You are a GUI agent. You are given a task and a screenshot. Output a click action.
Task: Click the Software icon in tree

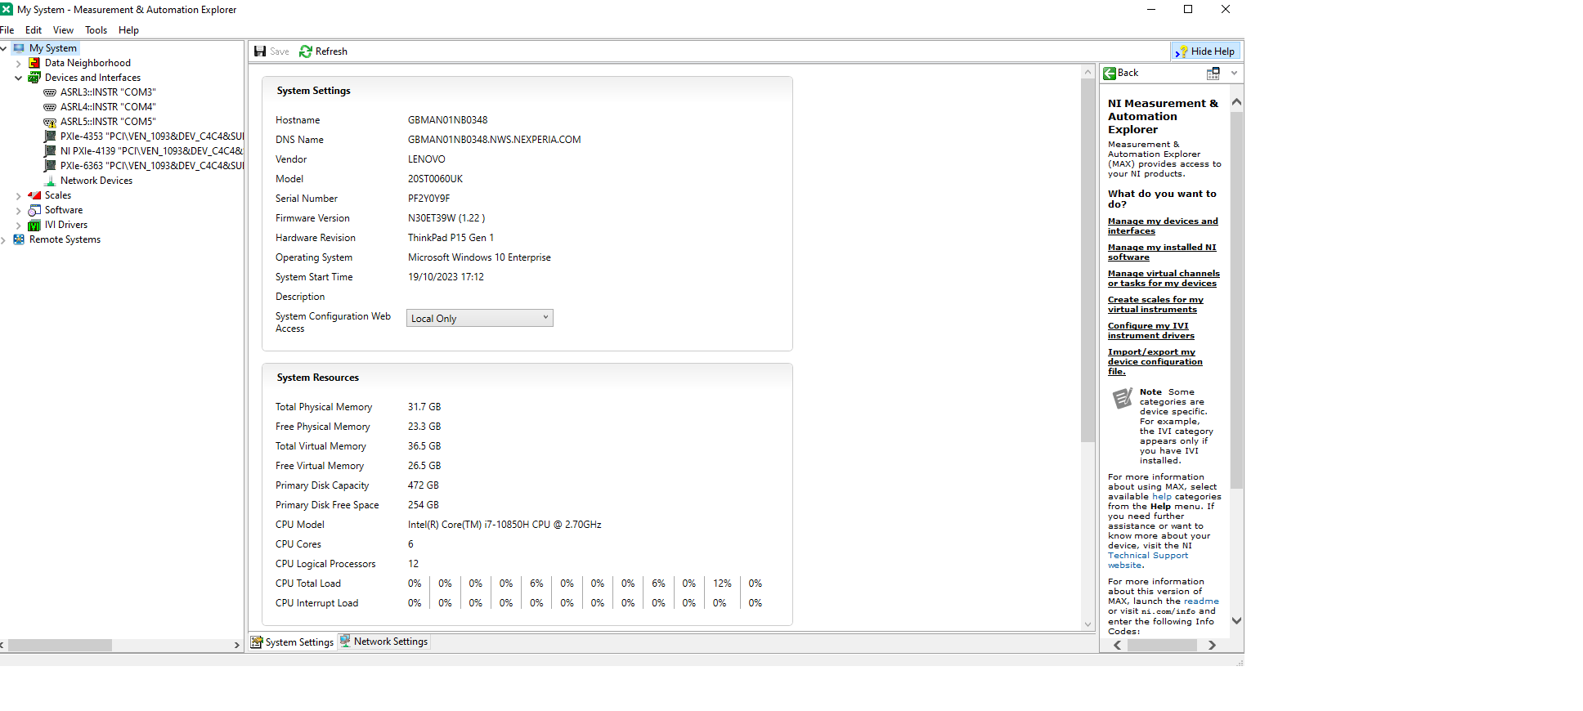point(34,210)
